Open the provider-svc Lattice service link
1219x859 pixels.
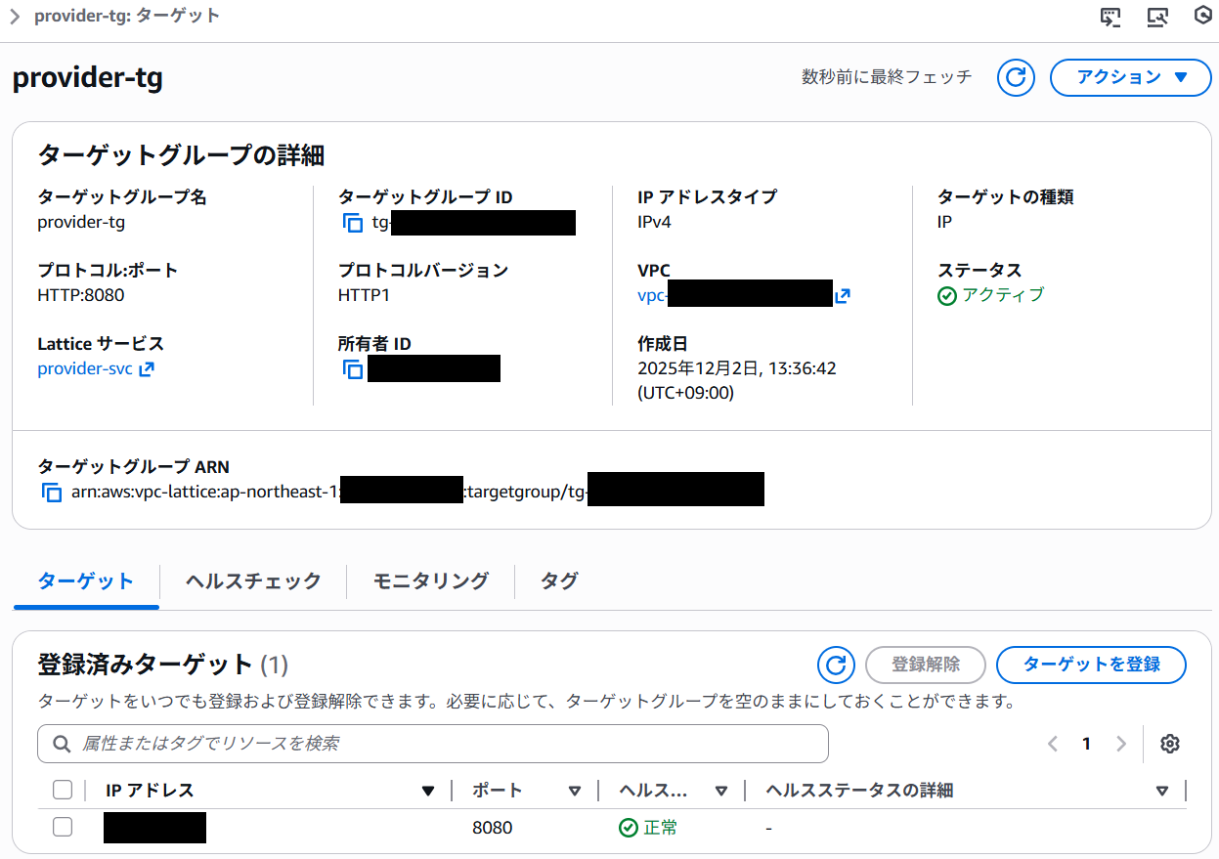pos(96,369)
